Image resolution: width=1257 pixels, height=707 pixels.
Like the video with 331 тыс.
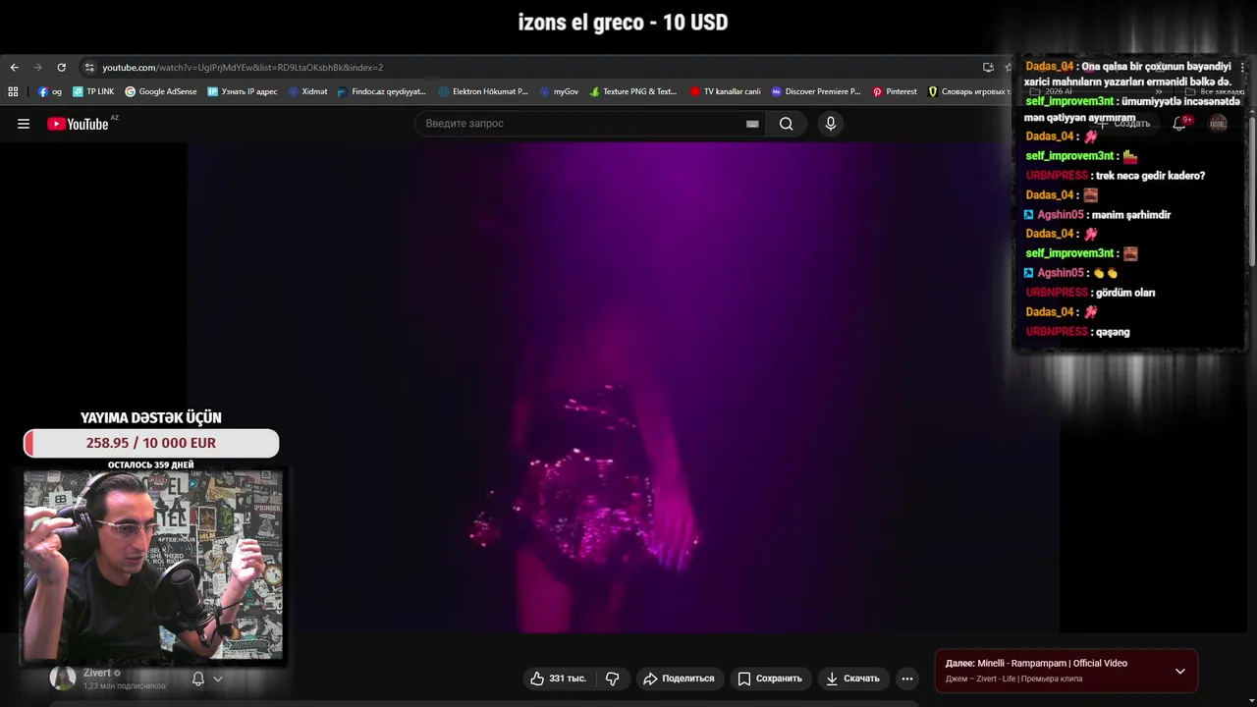coord(558,679)
